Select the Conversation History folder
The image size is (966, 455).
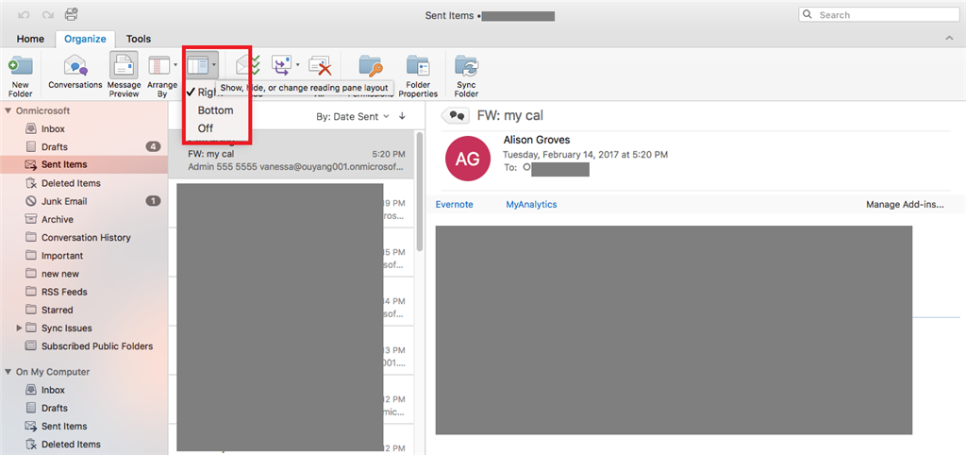84,237
